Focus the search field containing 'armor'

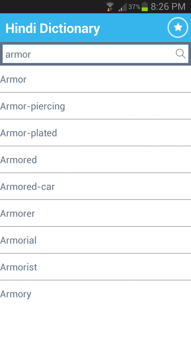88,54
